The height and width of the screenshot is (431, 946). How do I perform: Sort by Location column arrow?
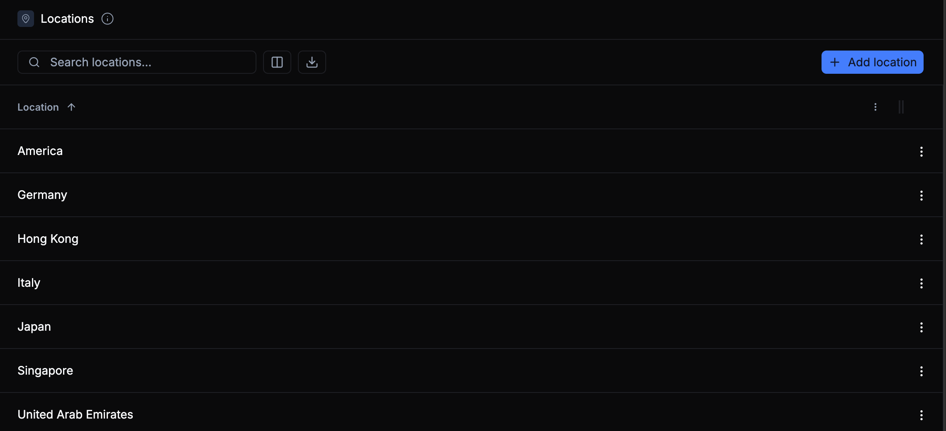click(71, 107)
